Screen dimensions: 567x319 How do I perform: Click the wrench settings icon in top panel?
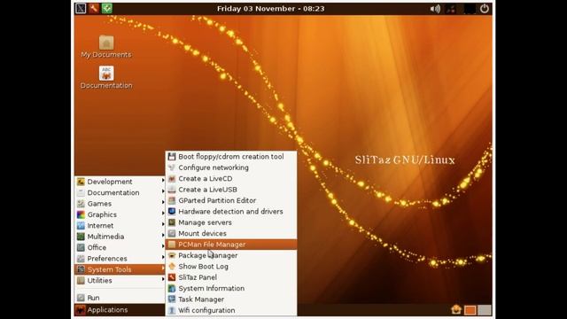click(94, 8)
